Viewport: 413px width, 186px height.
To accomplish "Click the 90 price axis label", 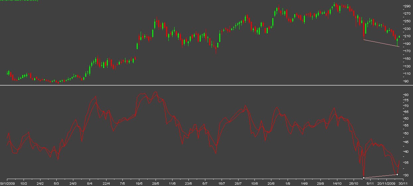I will click(406, 81).
